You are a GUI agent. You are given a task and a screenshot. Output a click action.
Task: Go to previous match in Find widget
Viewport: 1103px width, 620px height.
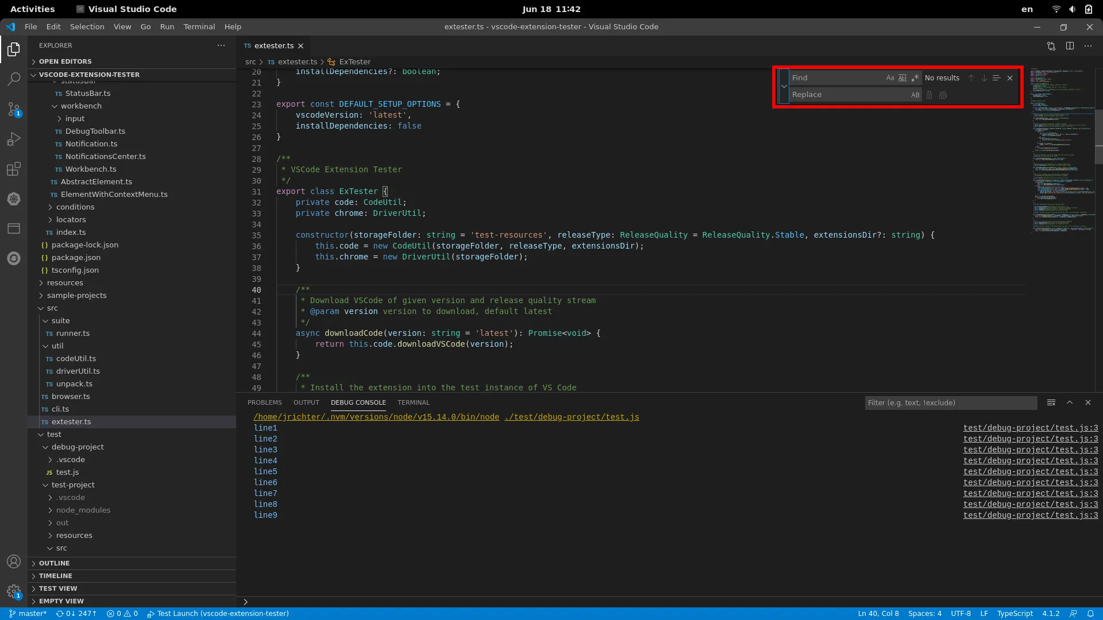971,78
